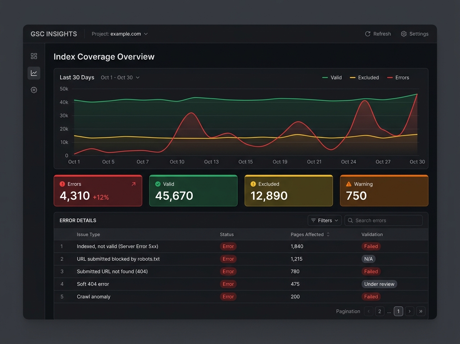Click the Oct 30 tick on chart axis

coord(417,162)
